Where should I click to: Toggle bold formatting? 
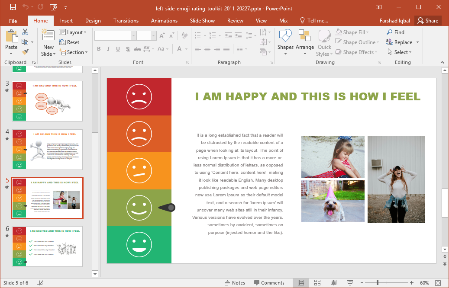point(99,49)
